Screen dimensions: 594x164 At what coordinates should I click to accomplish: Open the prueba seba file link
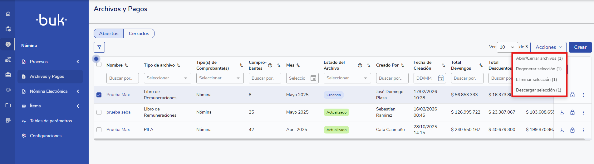coord(118,112)
